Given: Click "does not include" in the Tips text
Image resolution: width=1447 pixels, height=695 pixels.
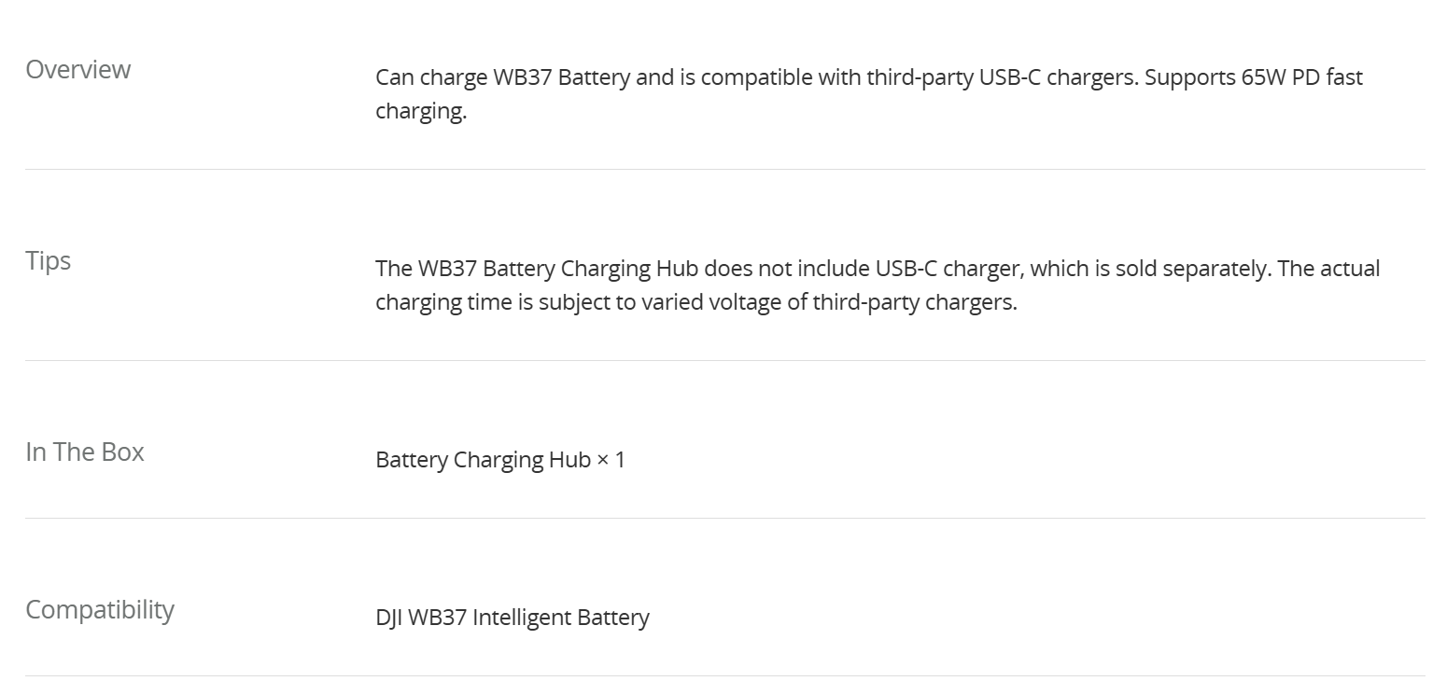Looking at the screenshot, I should point(785,269).
